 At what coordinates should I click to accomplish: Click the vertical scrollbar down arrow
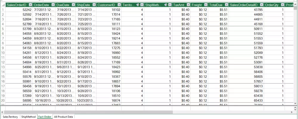pos(295,103)
